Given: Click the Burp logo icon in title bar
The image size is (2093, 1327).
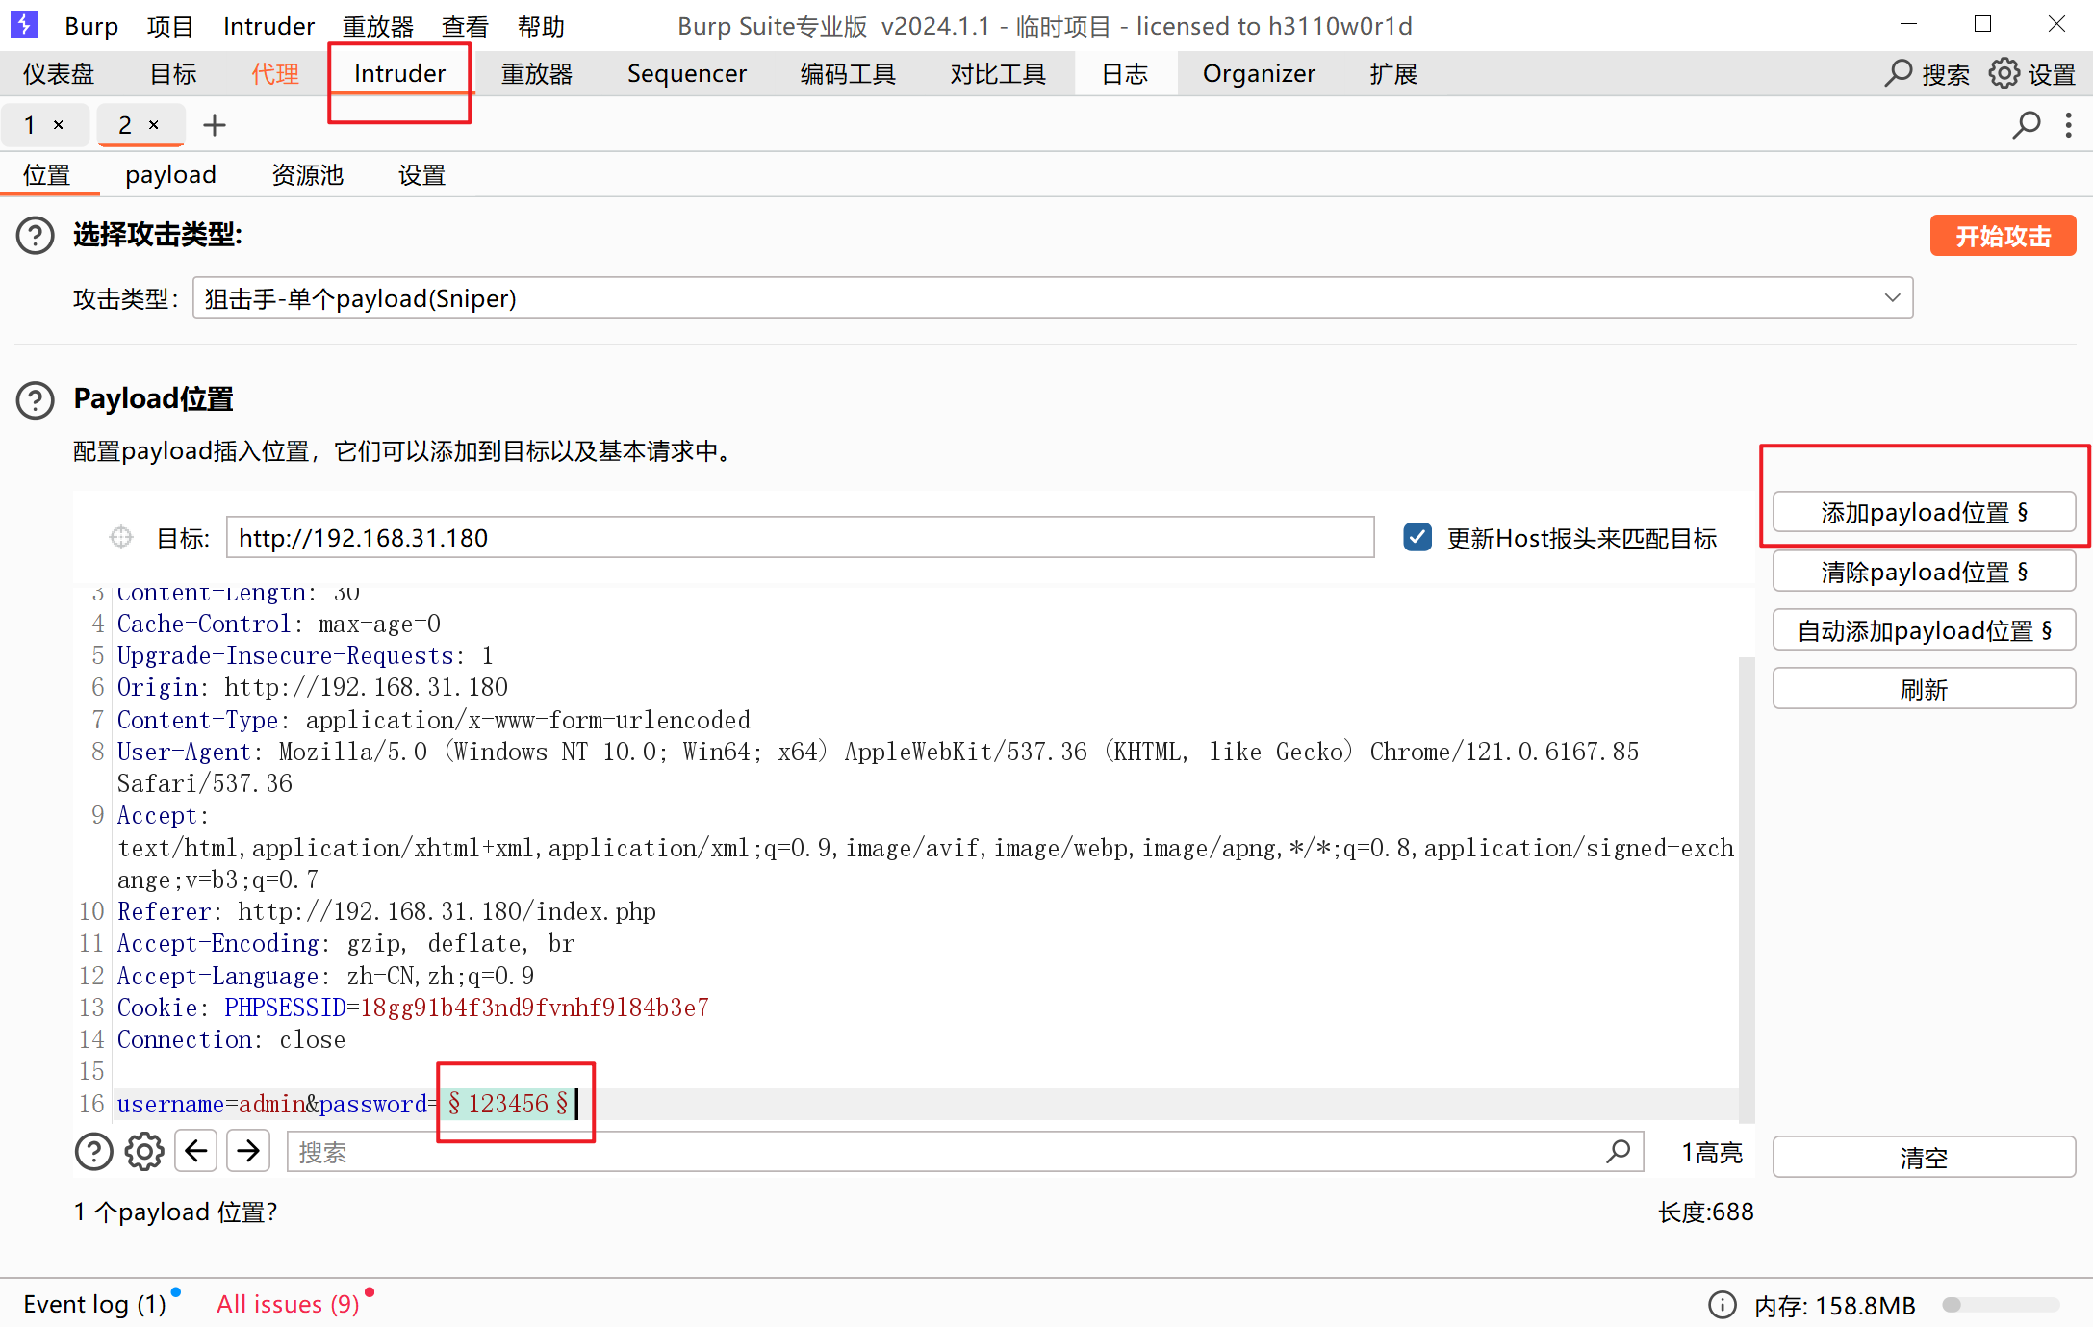Looking at the screenshot, I should pyautogui.click(x=23, y=24).
